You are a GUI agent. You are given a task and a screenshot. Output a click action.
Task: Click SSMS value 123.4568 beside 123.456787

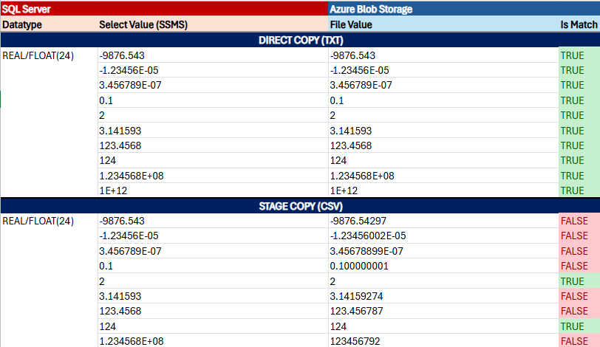pos(213,311)
